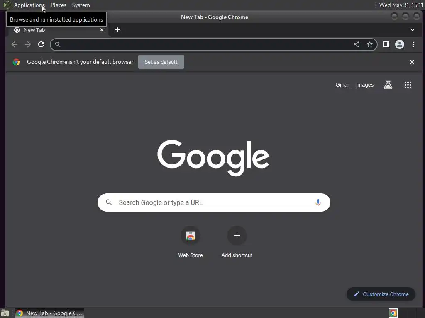Reload the current page
This screenshot has height=318, width=425.
click(x=41, y=44)
